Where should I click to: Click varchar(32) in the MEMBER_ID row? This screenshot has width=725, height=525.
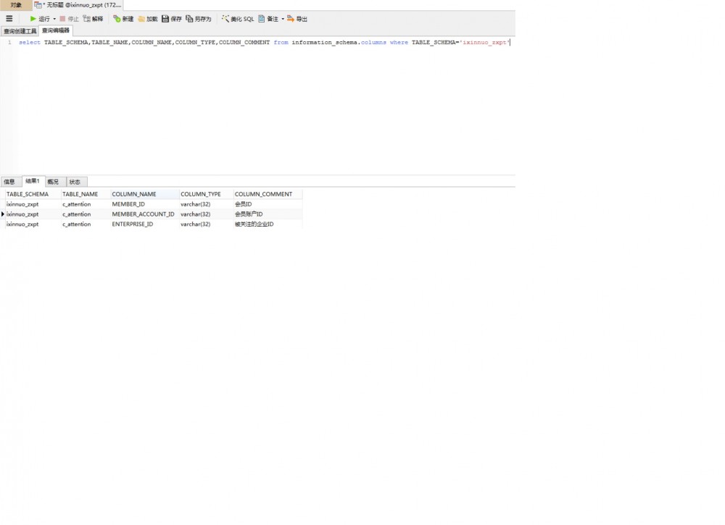point(206,204)
